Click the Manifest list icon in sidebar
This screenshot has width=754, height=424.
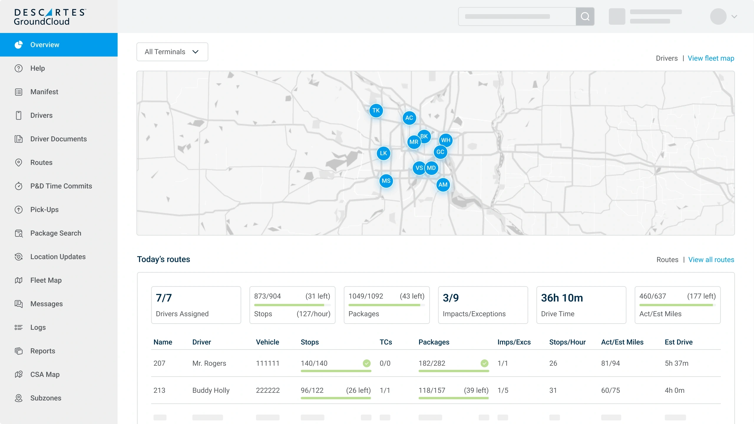(19, 92)
